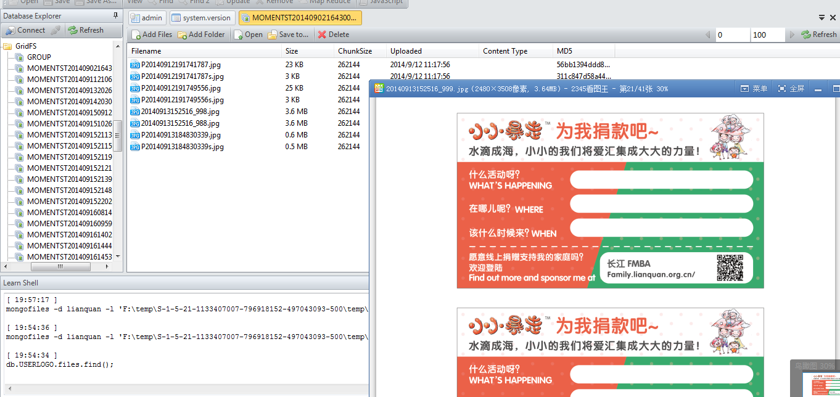
Task: Go to previous page of results
Action: pos(708,35)
